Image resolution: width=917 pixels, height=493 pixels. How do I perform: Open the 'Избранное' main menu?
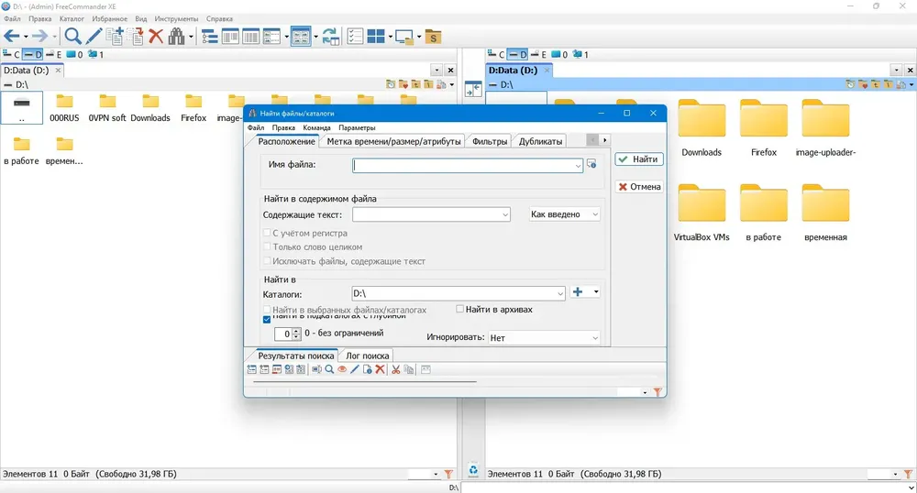[x=109, y=18]
